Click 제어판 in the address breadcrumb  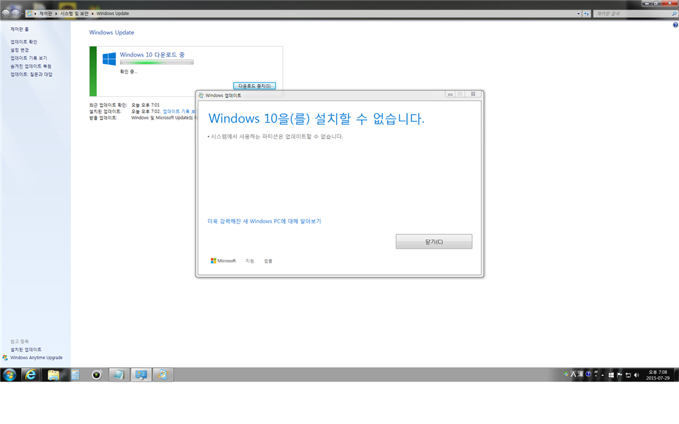46,13
